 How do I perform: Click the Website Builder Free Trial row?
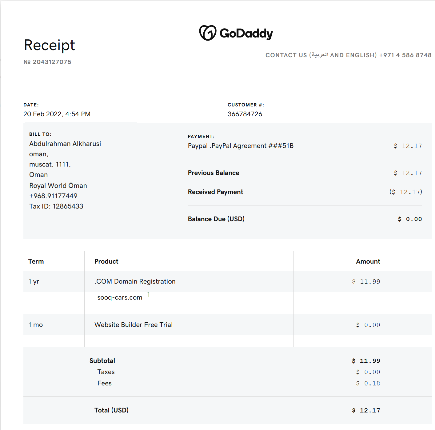coord(134,325)
